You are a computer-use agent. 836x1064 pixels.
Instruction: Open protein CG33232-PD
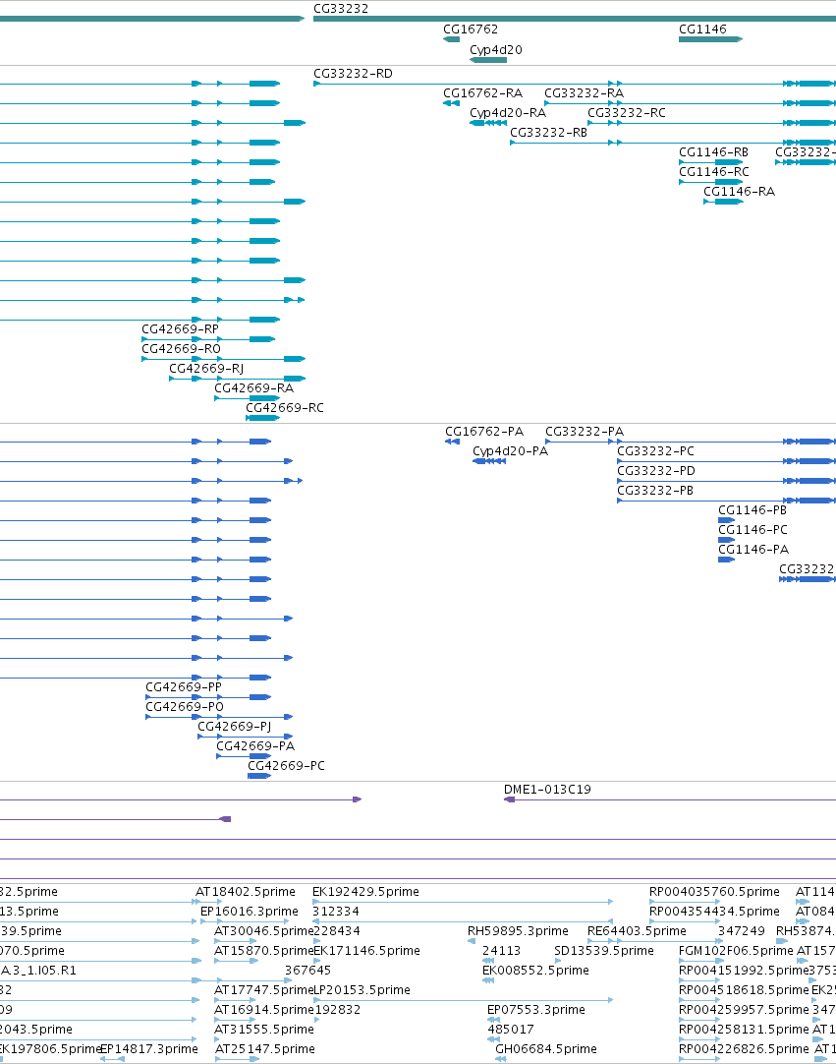tap(655, 471)
